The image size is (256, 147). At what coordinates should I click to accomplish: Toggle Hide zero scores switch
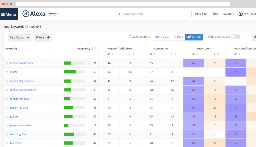[236, 37]
